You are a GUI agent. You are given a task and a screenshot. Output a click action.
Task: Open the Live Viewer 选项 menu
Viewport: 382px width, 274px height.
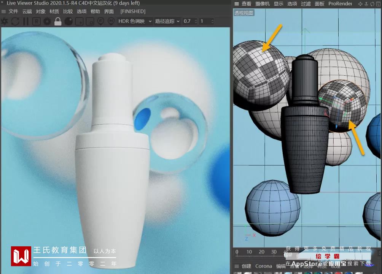82,11
